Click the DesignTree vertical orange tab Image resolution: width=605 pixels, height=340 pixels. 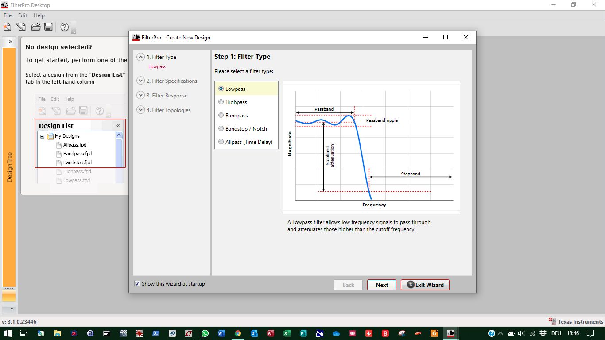click(x=9, y=167)
